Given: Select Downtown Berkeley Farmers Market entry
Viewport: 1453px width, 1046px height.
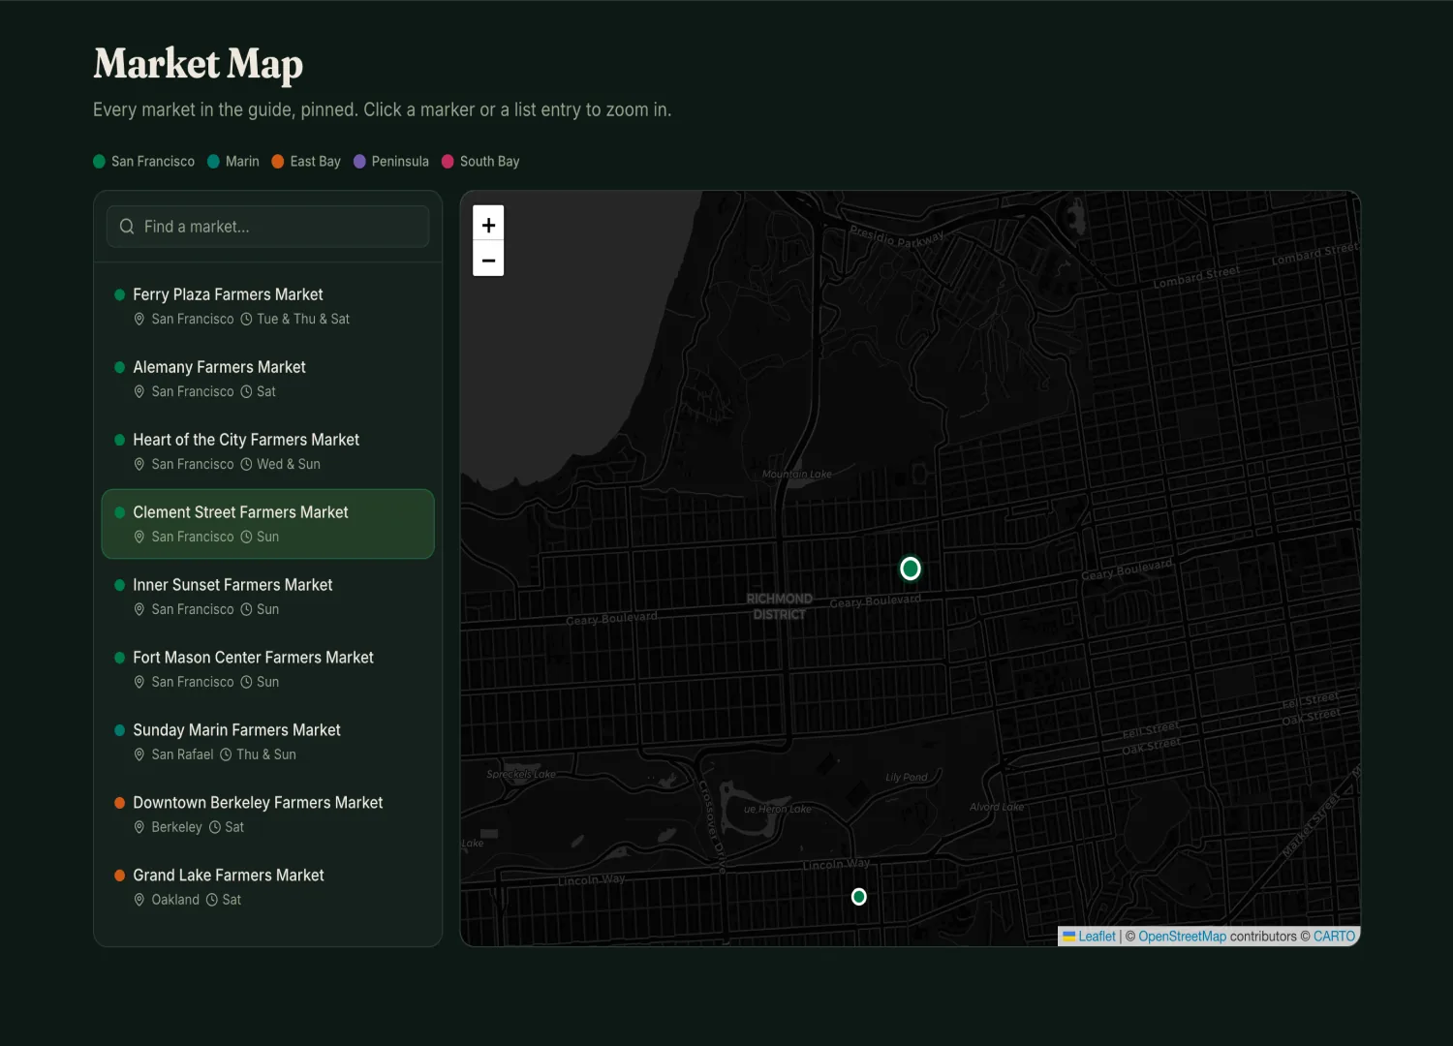Looking at the screenshot, I should 267,815.
